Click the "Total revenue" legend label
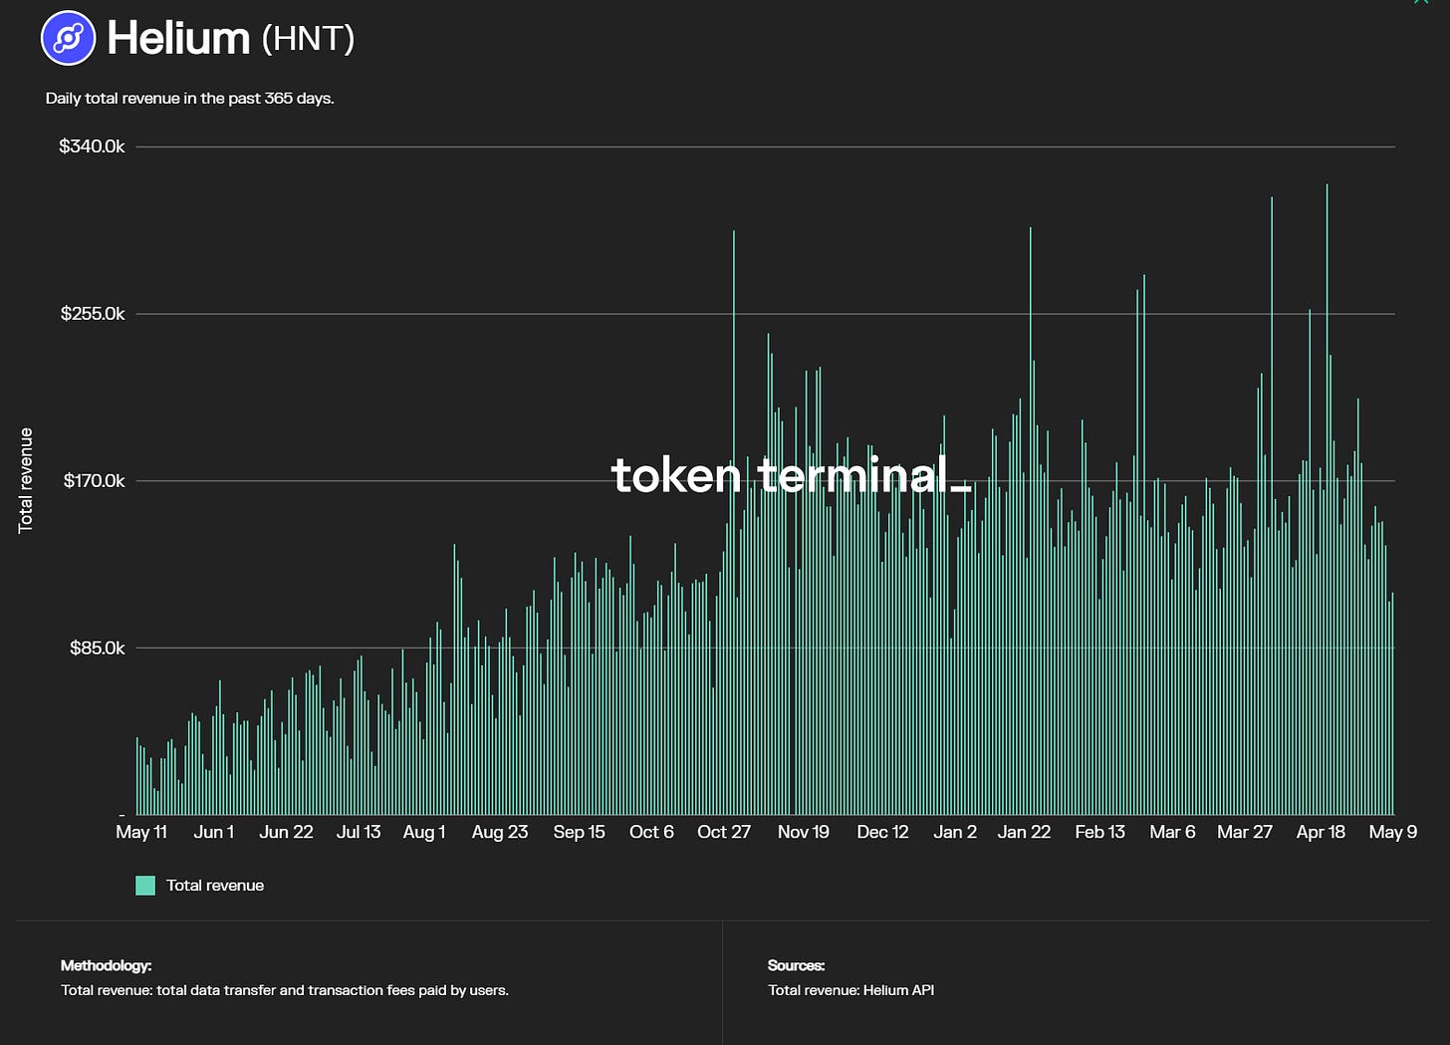The image size is (1450, 1045). tap(215, 886)
